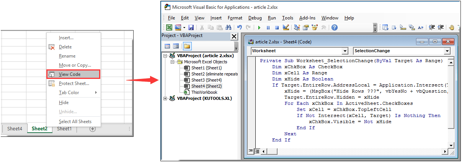Image resolution: width=462 pixels, height=162 pixels.
Task: Click the Indent icon
Action: (432, 27)
